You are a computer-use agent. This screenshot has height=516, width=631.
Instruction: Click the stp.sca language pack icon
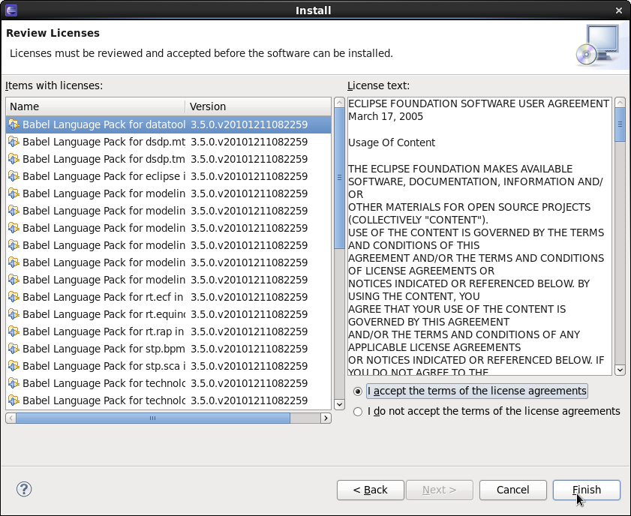[14, 367]
